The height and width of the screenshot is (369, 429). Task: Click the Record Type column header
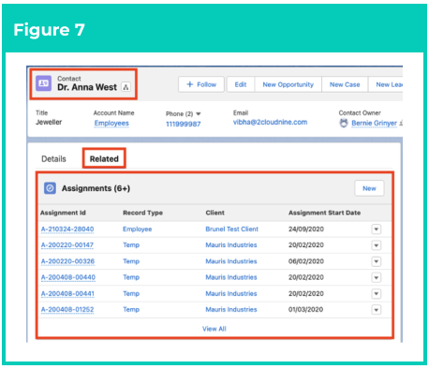pyautogui.click(x=142, y=213)
